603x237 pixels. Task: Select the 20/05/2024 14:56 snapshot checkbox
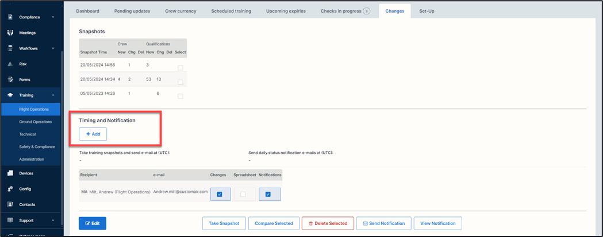tap(180, 68)
